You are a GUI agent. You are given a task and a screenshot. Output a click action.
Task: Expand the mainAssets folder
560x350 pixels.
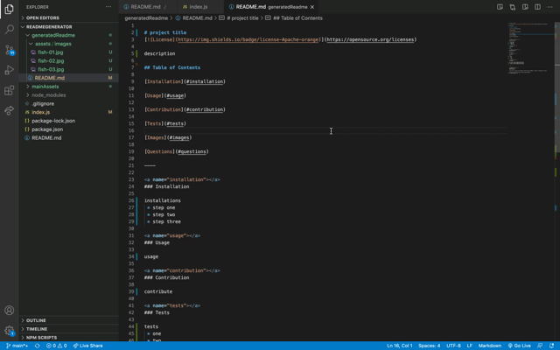click(45, 87)
